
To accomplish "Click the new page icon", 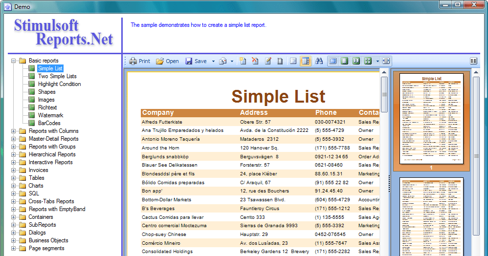I will point(243,61).
